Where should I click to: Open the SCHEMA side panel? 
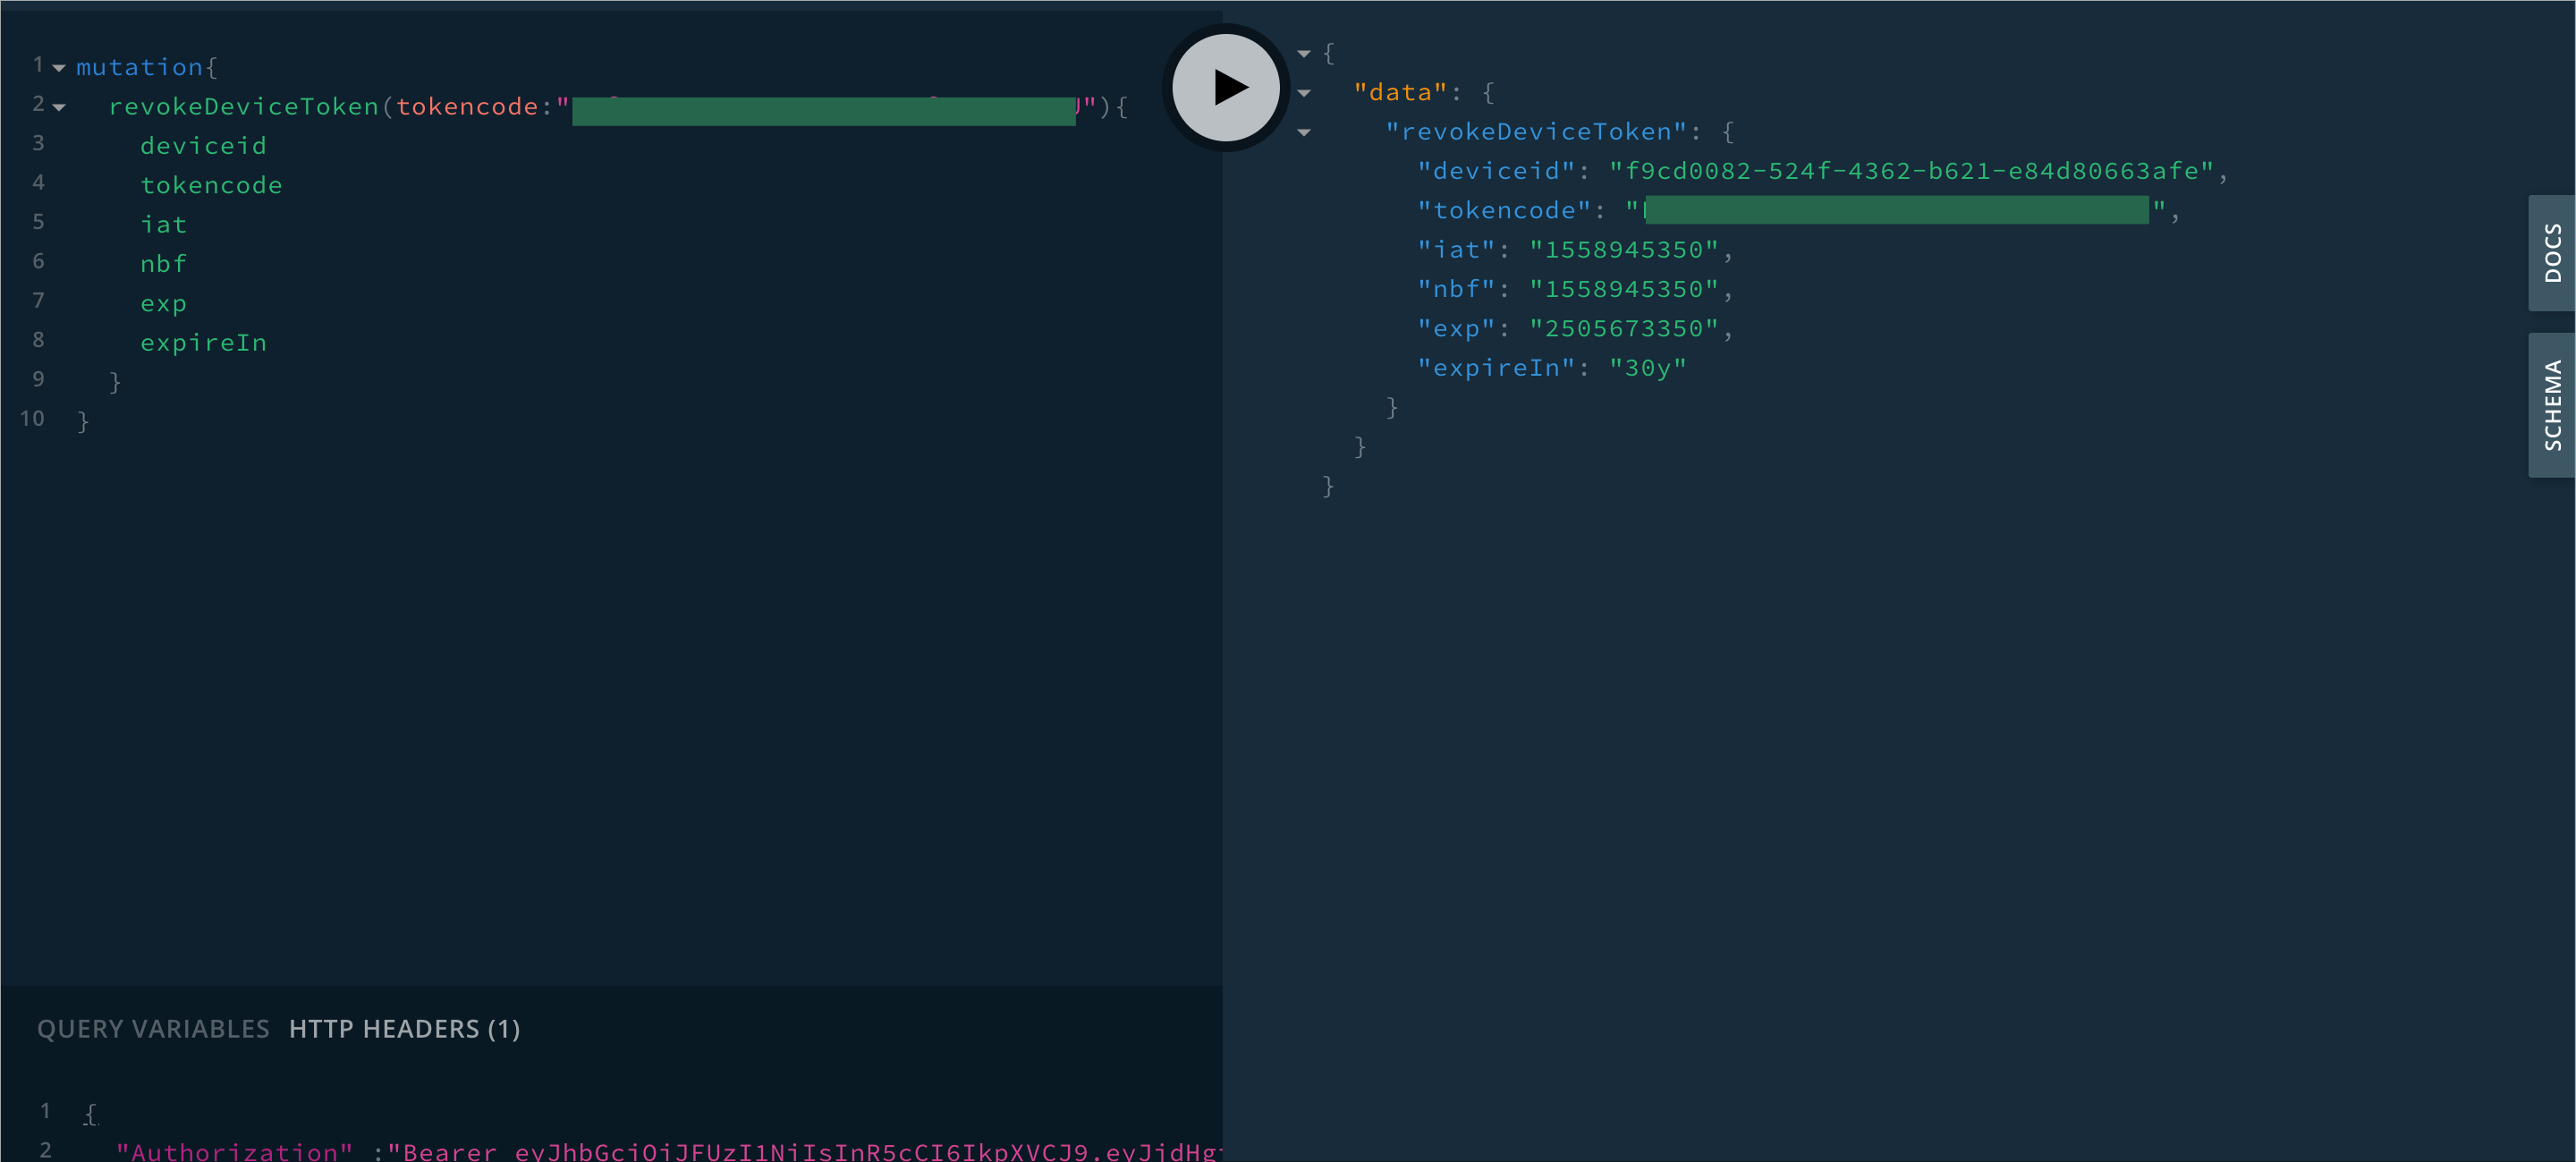pyautogui.click(x=2552, y=405)
